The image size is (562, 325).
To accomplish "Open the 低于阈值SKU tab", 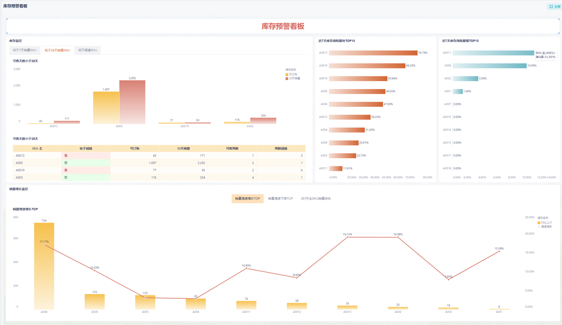I will tap(87, 50).
